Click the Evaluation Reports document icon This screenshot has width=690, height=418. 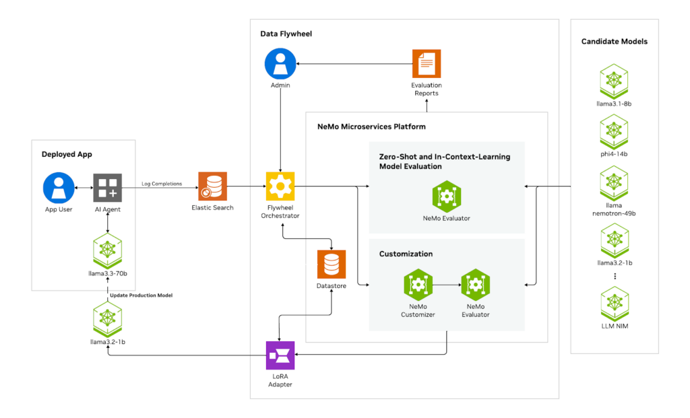(426, 65)
